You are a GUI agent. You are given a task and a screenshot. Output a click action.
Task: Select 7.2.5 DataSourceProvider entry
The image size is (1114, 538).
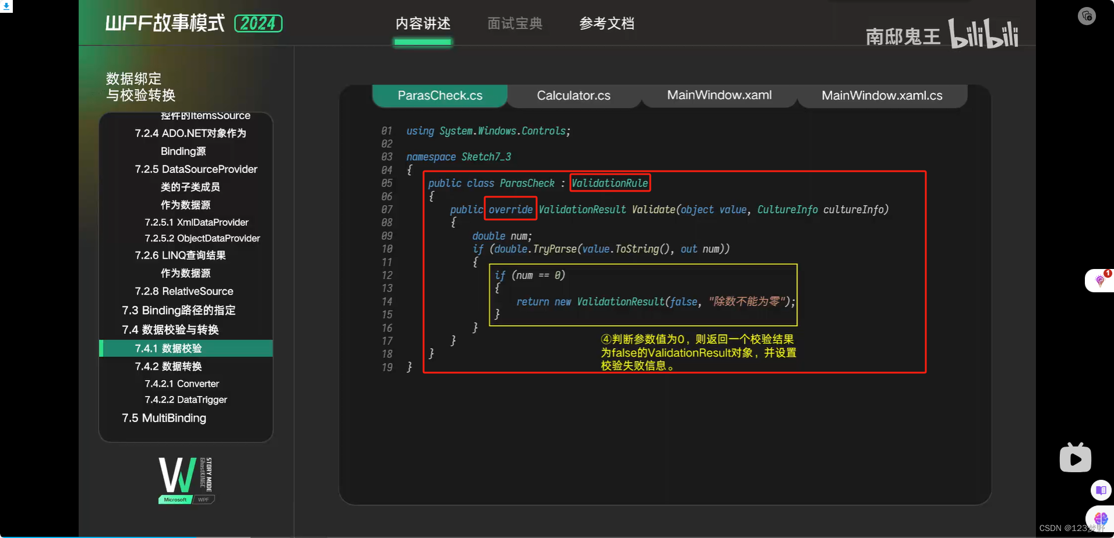tap(196, 169)
